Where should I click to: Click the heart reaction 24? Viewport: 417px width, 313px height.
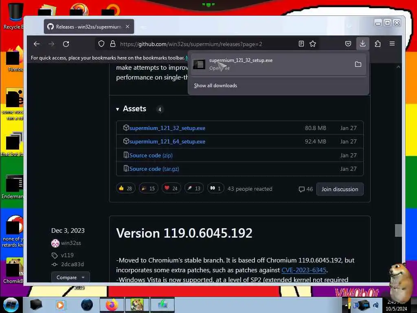pos(171,188)
